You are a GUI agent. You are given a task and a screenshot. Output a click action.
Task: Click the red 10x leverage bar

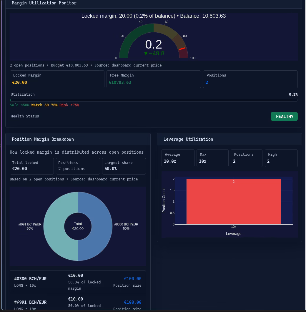click(x=234, y=202)
